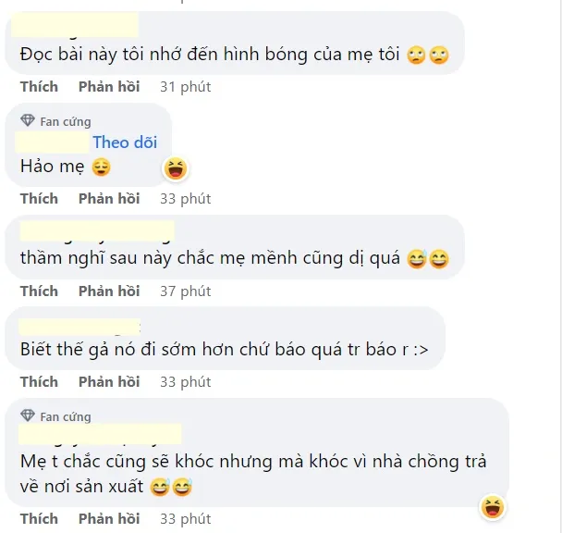
Task: Reply to the "Biết thế gả nó đi" comment
Action: click(x=109, y=381)
